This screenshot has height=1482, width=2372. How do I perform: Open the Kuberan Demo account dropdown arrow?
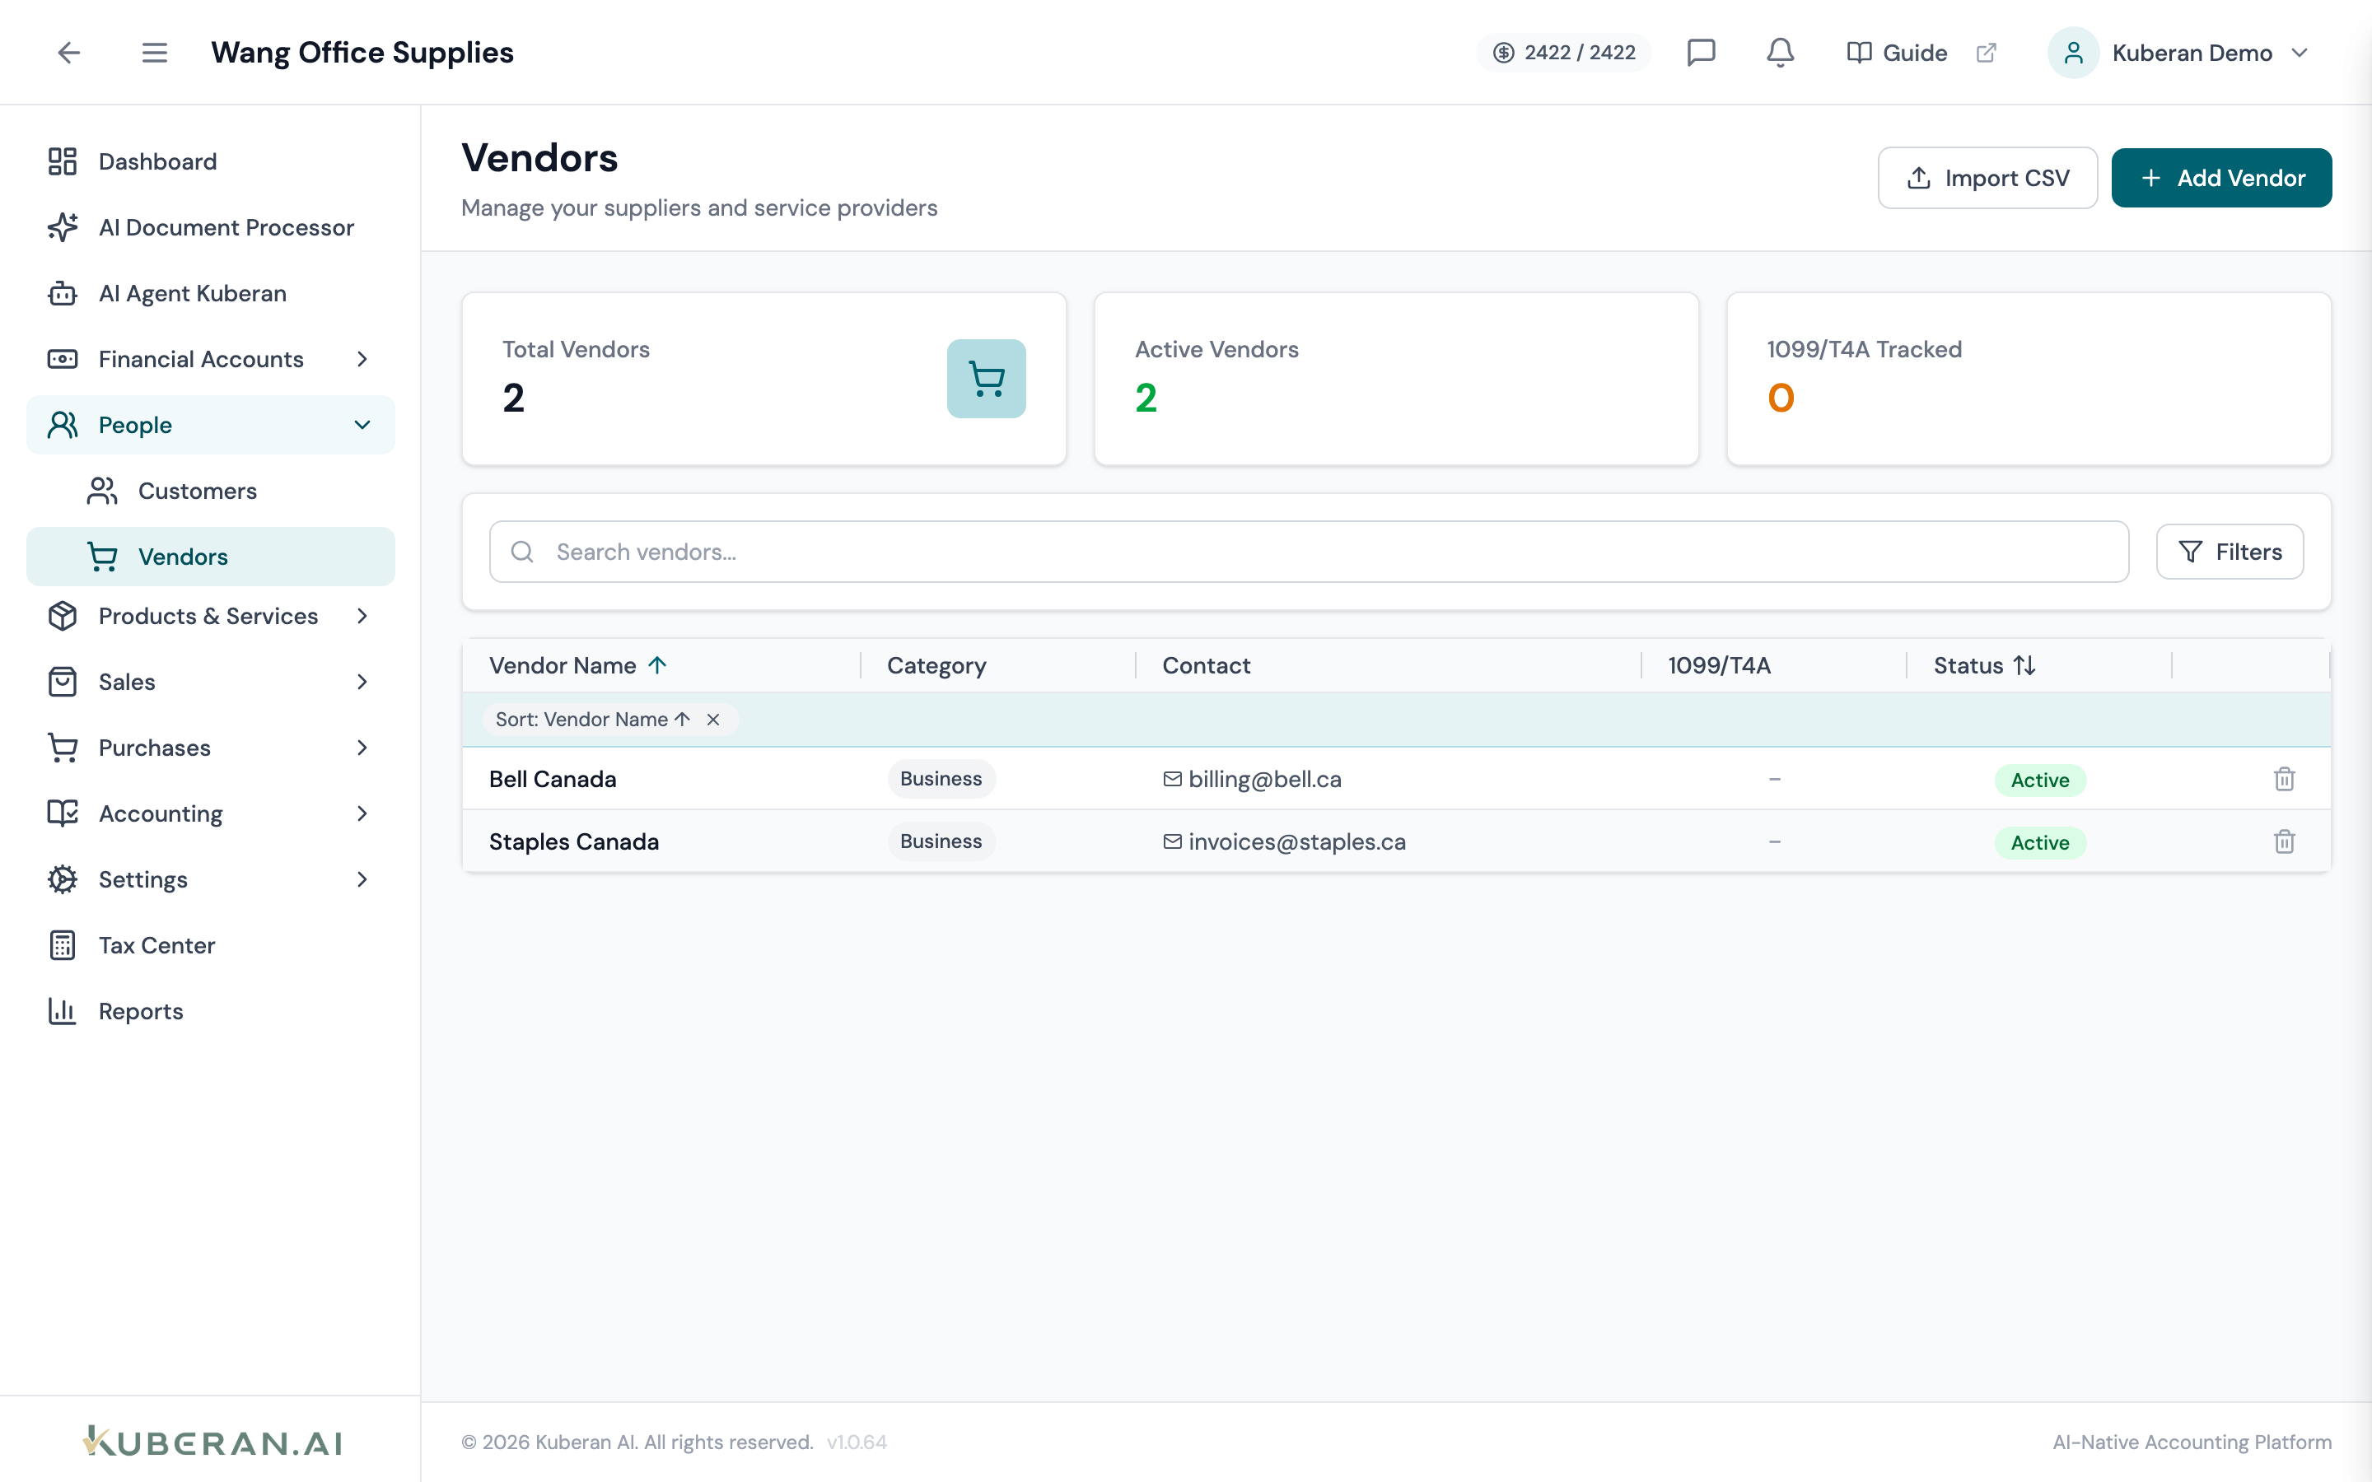(2300, 53)
